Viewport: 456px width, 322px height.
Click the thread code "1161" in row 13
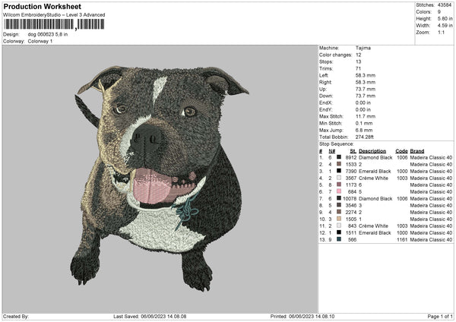pyautogui.click(x=402, y=239)
